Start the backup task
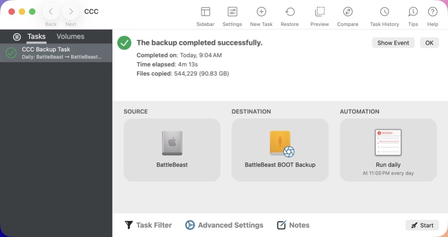Screen dimensions: 448x237 pyautogui.click(x=422, y=225)
